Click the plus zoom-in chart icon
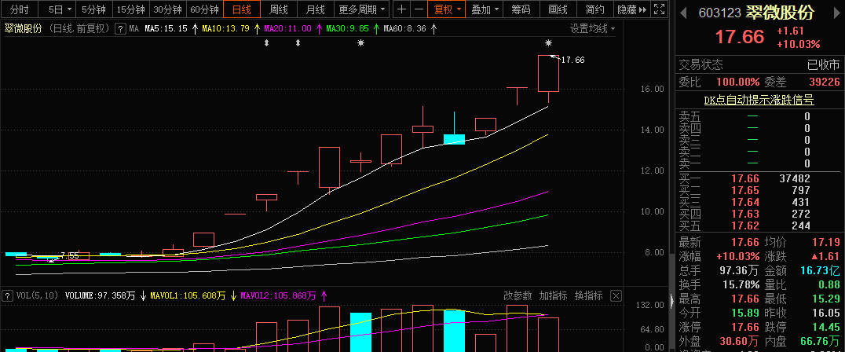The width and height of the screenshot is (845, 352). pyautogui.click(x=402, y=9)
